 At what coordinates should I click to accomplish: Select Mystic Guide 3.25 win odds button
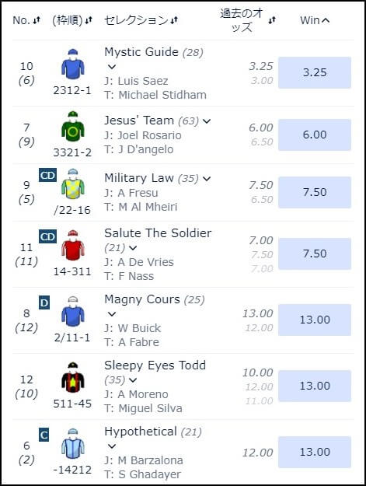(x=315, y=72)
